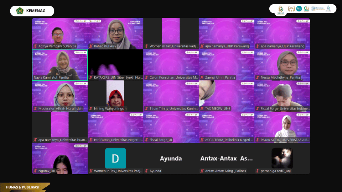
Task: Select PAJAK SOLID_UNIVERISTAS AIR video tile
Action: [x=282, y=127]
